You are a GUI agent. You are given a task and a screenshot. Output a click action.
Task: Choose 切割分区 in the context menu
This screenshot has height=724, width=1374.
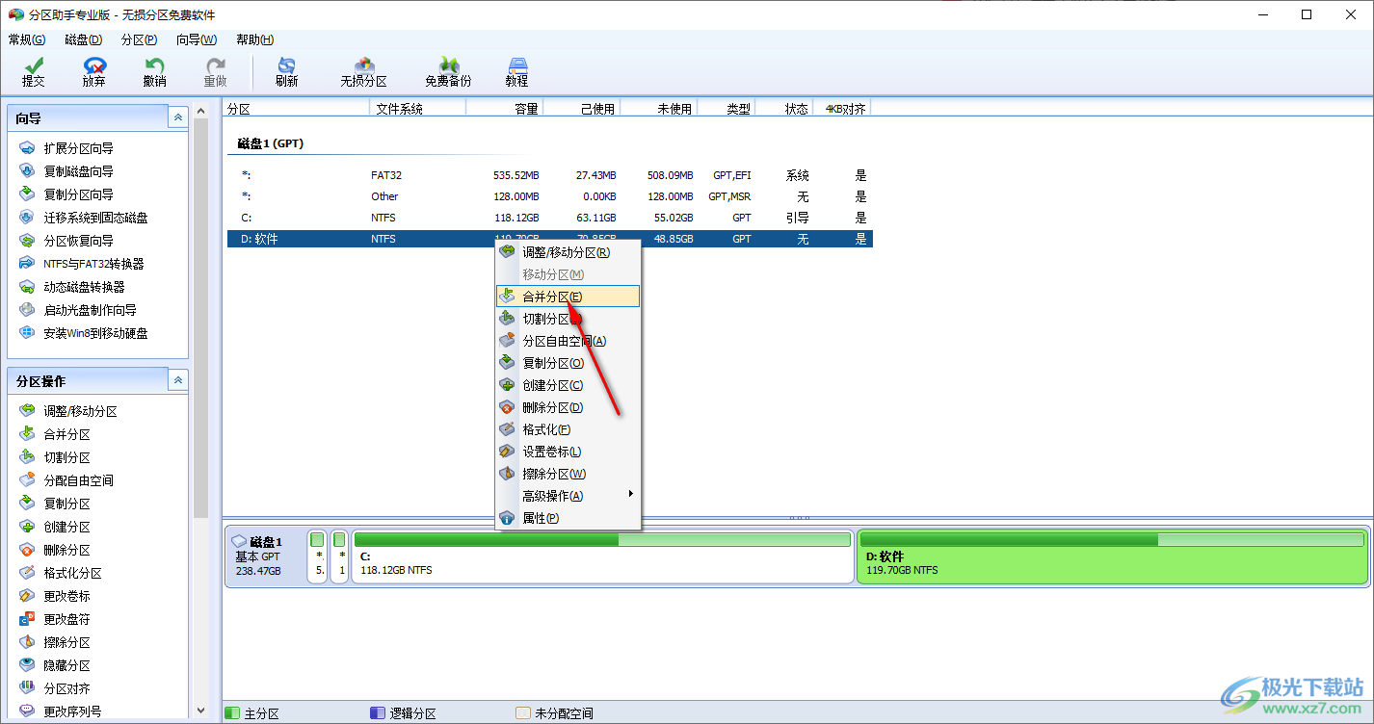568,319
